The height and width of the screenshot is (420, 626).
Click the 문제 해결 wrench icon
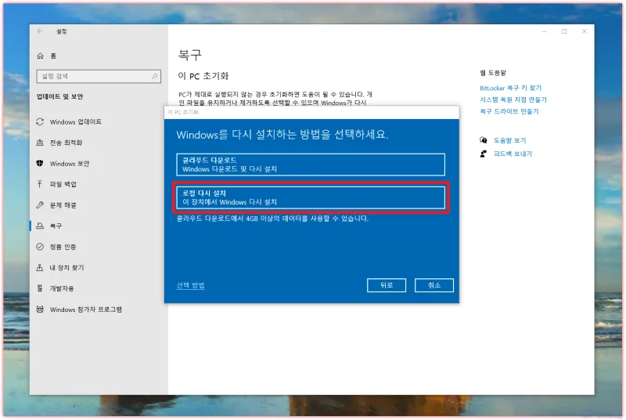click(x=40, y=205)
